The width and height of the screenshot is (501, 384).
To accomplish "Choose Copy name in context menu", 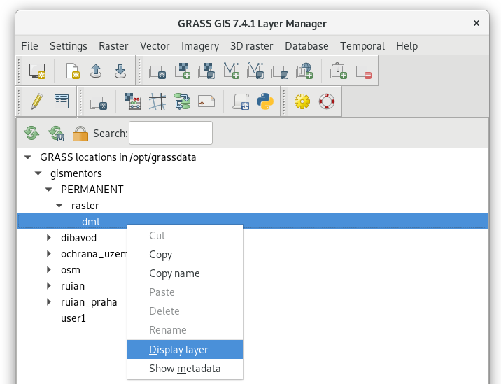I will [x=185, y=273].
